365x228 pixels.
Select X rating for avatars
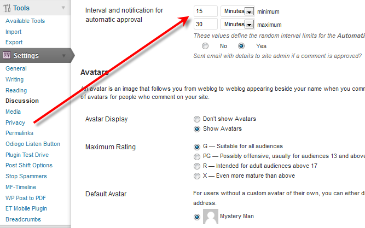[x=197, y=176]
